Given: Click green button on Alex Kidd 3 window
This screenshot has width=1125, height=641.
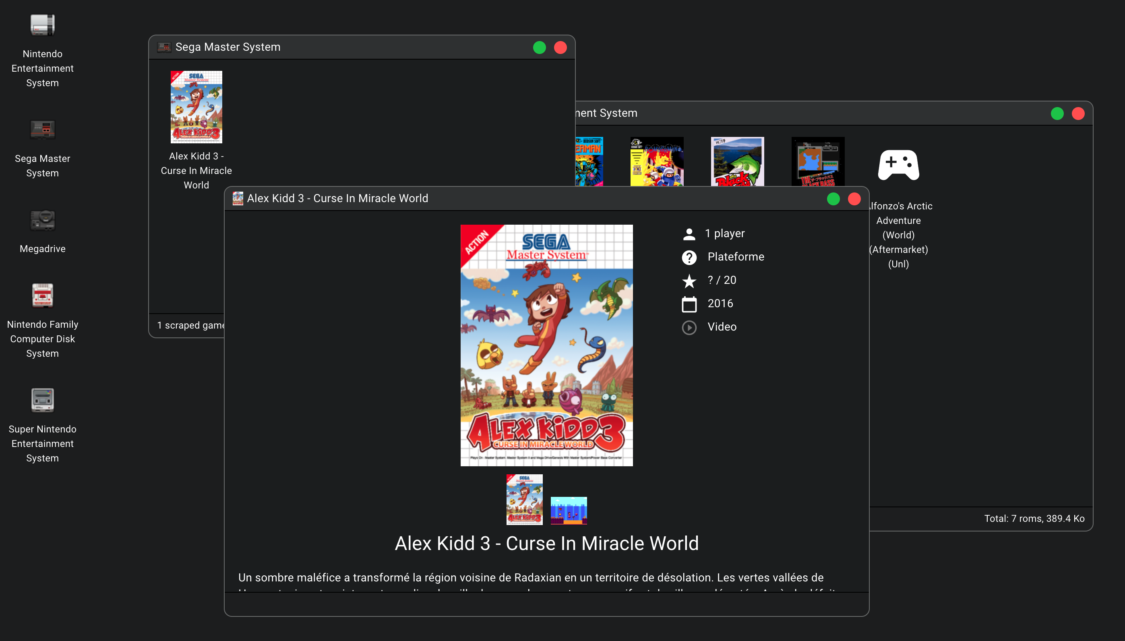Looking at the screenshot, I should point(833,199).
